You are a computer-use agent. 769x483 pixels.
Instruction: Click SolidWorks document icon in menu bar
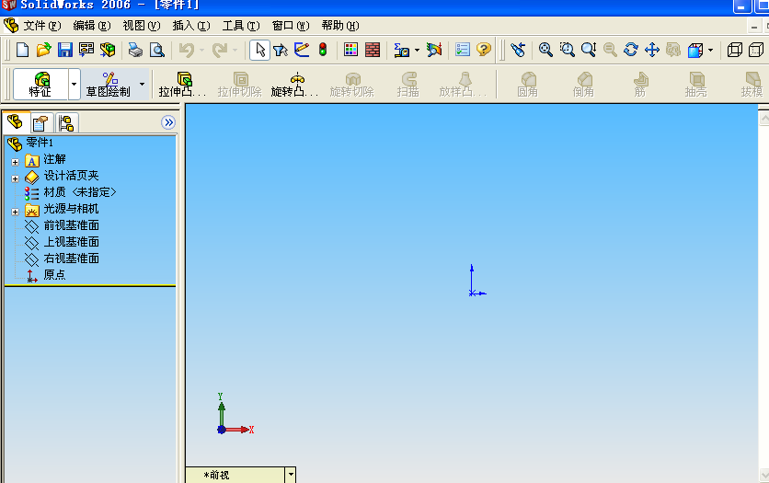pyautogui.click(x=11, y=25)
